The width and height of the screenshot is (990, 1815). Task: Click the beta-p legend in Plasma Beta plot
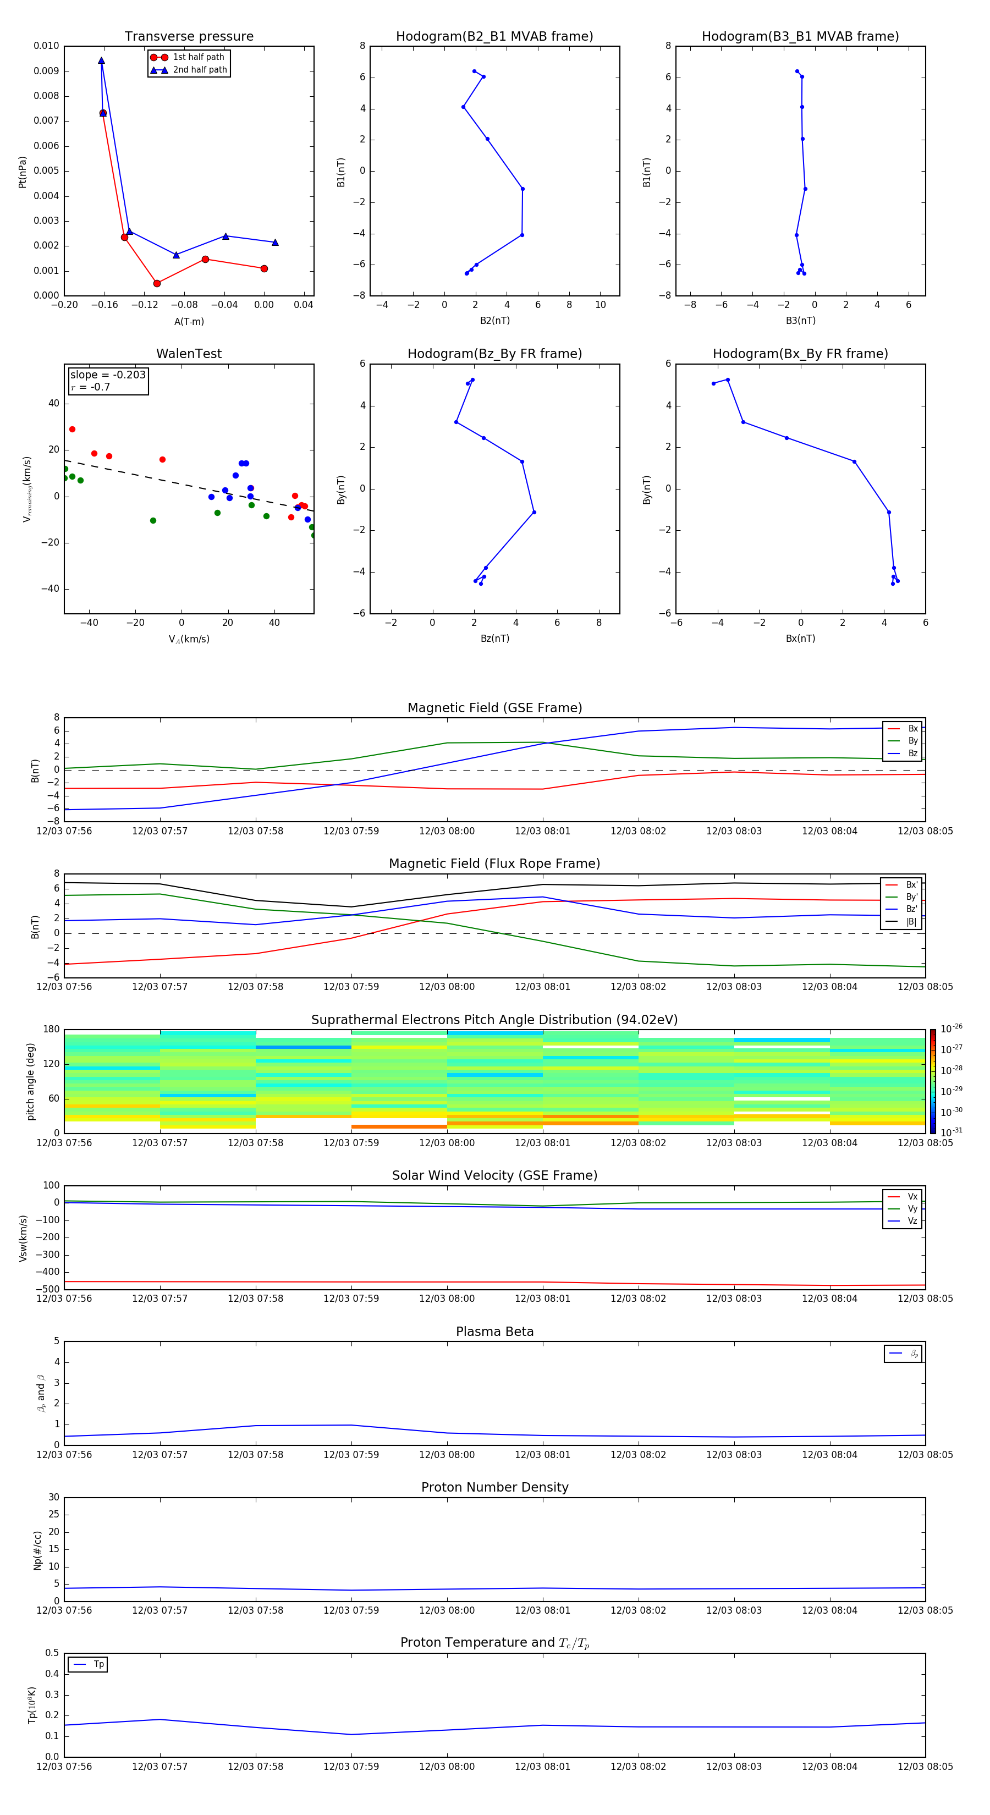point(903,1354)
